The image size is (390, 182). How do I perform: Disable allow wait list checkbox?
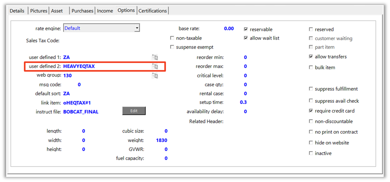click(246, 38)
